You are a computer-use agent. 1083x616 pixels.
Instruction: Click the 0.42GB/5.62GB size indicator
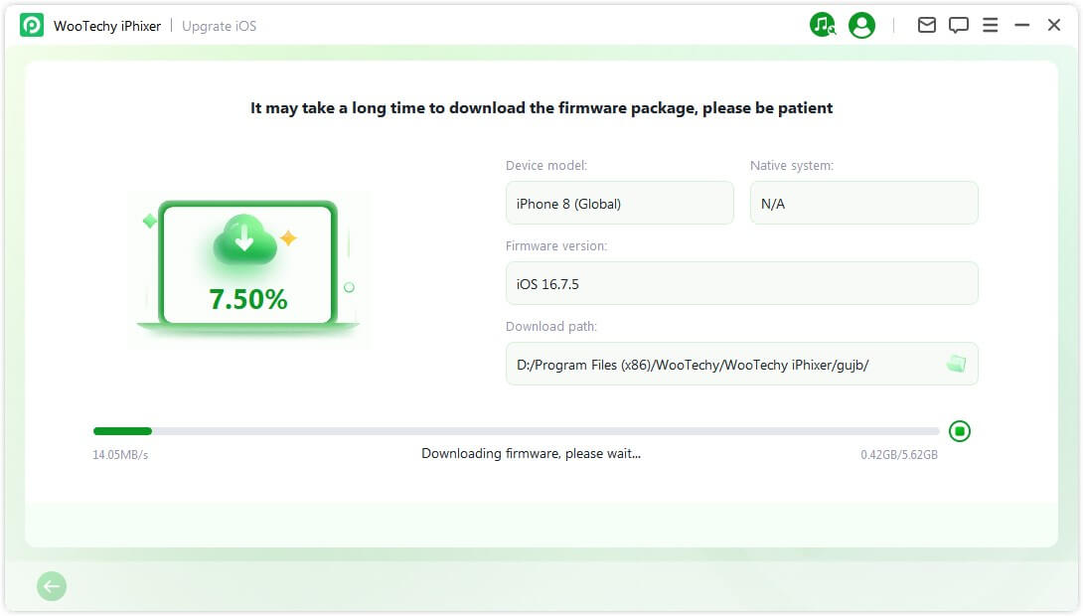click(x=899, y=454)
